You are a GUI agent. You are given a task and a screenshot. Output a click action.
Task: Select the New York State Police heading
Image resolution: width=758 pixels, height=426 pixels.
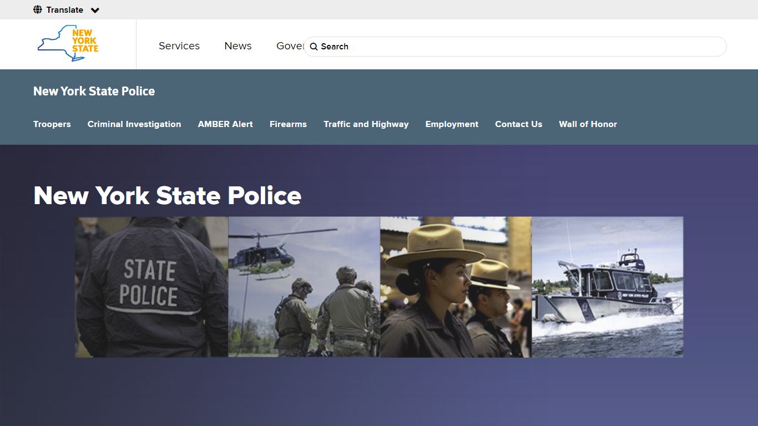tap(168, 195)
